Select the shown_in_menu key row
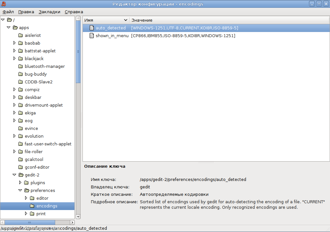This screenshot has width=330, height=232. tap(206, 36)
